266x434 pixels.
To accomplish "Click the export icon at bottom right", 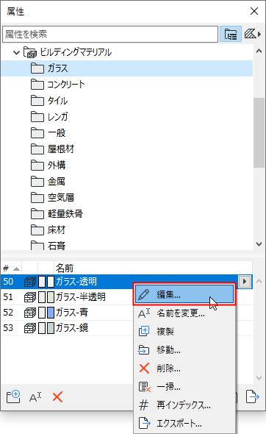I will point(253,397).
